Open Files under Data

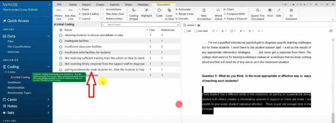(x=10, y=41)
